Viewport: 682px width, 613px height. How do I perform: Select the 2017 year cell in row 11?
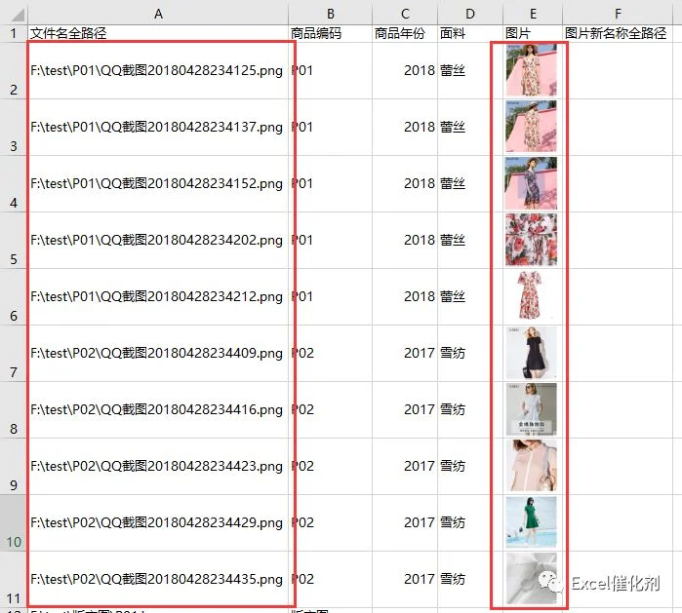point(405,579)
